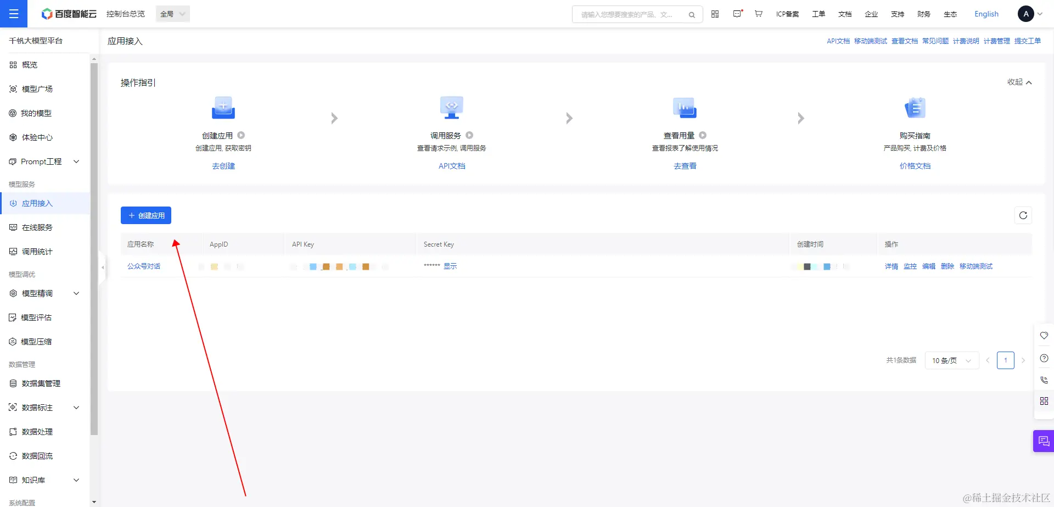This screenshot has height=507, width=1054.
Task: Open ICP备案 in the top bar
Action: coord(787,14)
